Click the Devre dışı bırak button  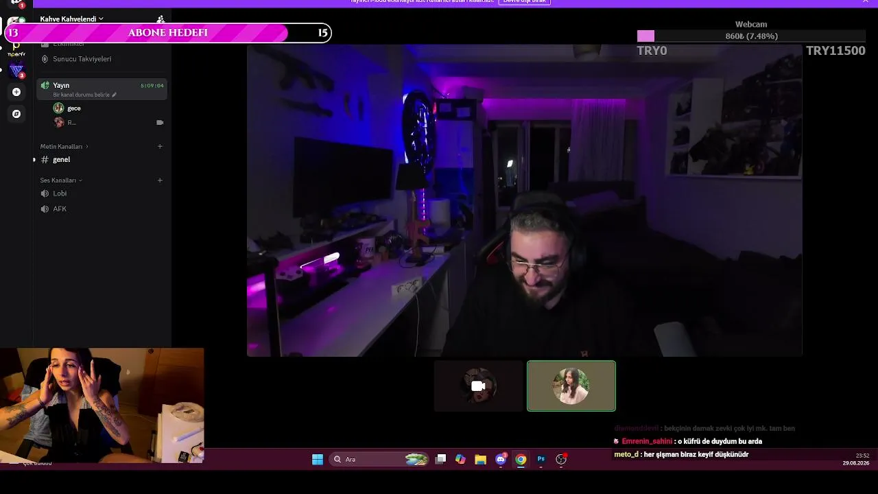pos(525,2)
